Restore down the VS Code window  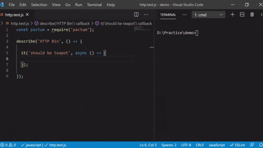[247, 5]
